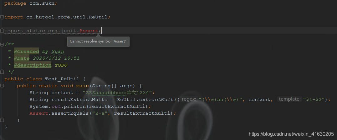Click 'org.junit' in the import static line

click(x=62, y=31)
